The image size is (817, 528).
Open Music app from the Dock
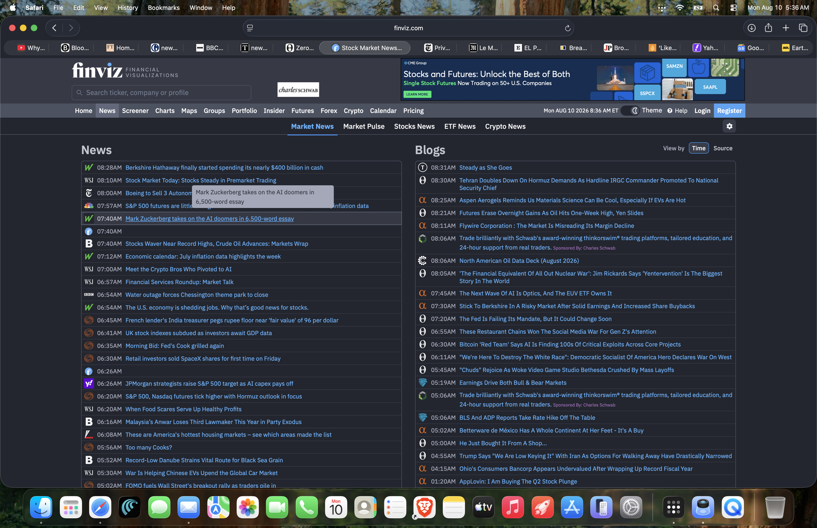pos(512,507)
